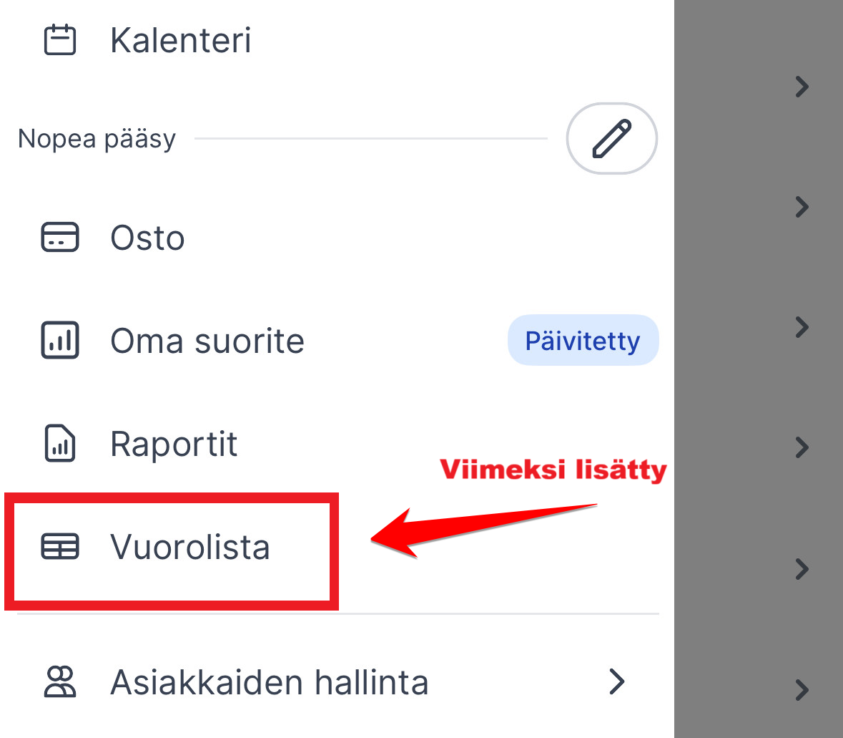Click the Osto credit card icon
This screenshot has height=738, width=843.
pyautogui.click(x=60, y=237)
